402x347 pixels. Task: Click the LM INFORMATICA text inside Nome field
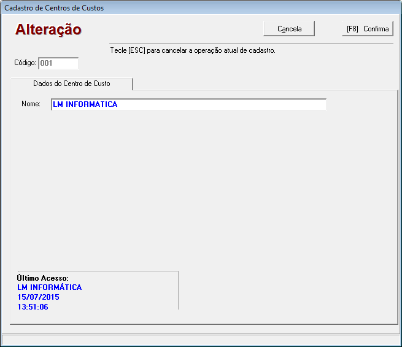click(85, 104)
